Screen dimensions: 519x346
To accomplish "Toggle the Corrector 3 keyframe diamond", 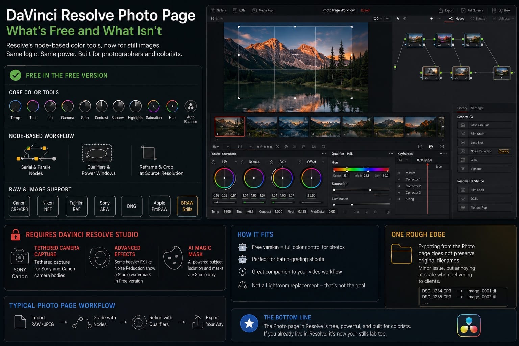I will coord(399,193).
